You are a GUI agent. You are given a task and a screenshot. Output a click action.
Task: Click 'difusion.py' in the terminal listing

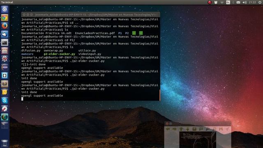coord(31,50)
